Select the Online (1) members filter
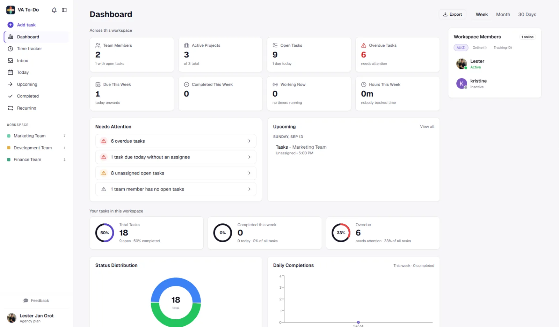Image resolution: width=559 pixels, height=327 pixels. click(x=480, y=48)
